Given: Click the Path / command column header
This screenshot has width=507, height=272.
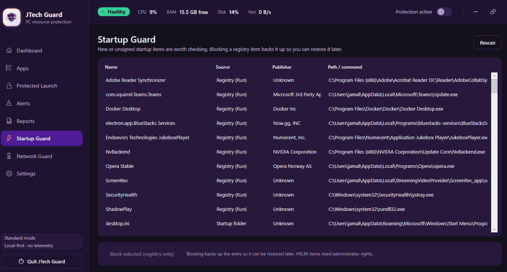Looking at the screenshot, I should 345,67.
